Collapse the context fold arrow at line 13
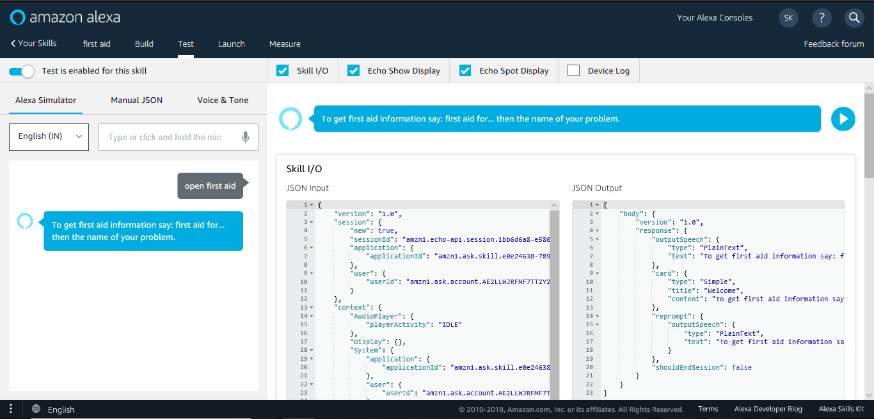 click(x=312, y=308)
